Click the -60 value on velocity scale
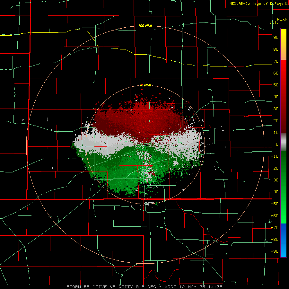 click(275, 216)
